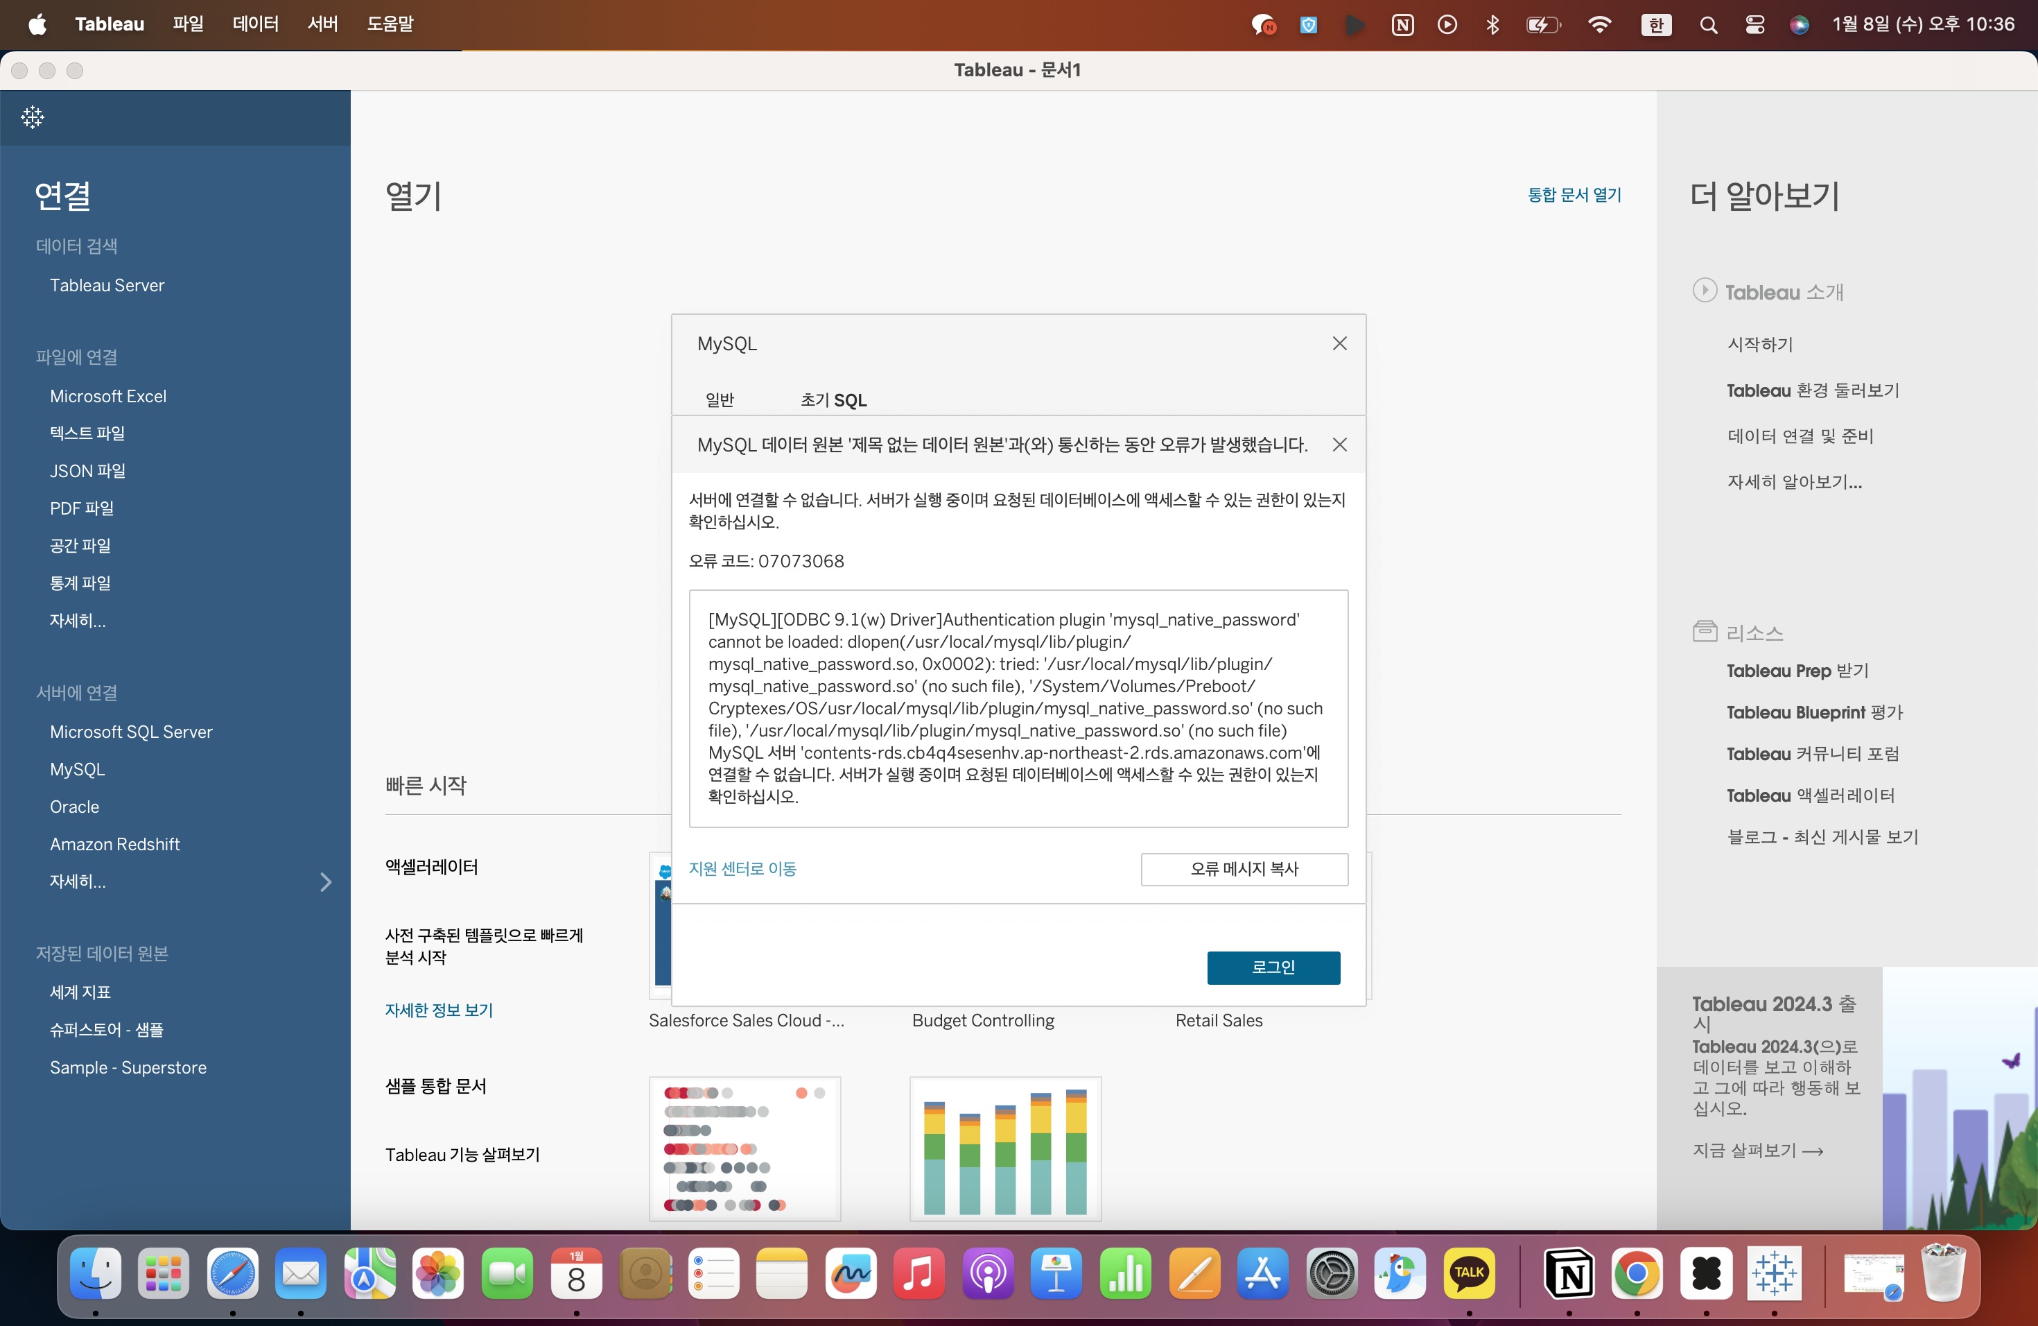The width and height of the screenshot is (2038, 1326).
Task: Open Notion from the dock
Action: coord(1569,1273)
